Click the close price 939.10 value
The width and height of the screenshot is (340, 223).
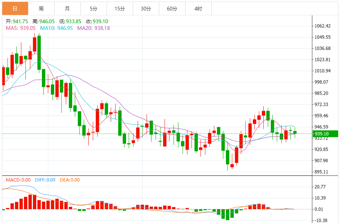pyautogui.click(x=100, y=21)
